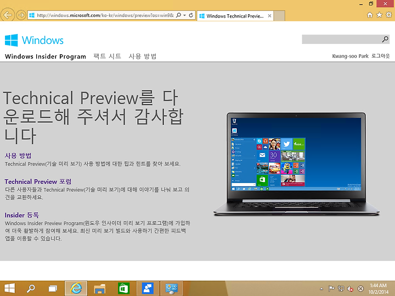Click the circled X tray icon

tap(361, 288)
